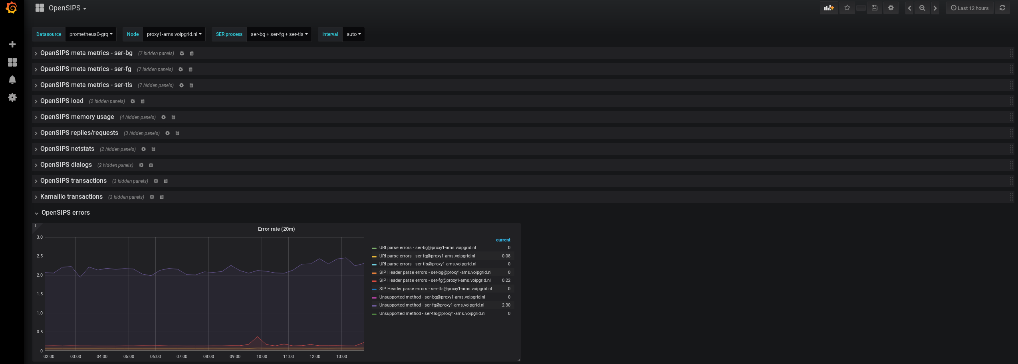Expand the OpenSIPS meta metrics - ser-bg row
1018x364 pixels.
(x=86, y=53)
